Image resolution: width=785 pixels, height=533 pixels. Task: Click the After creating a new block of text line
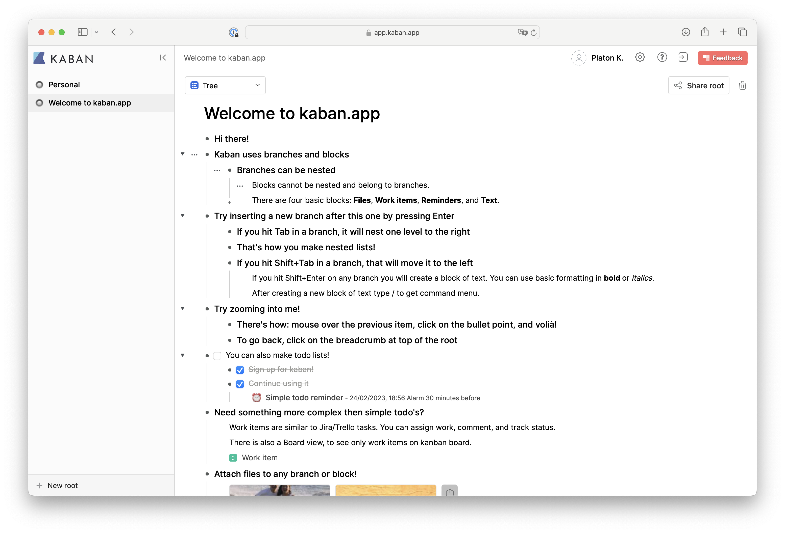click(x=365, y=293)
